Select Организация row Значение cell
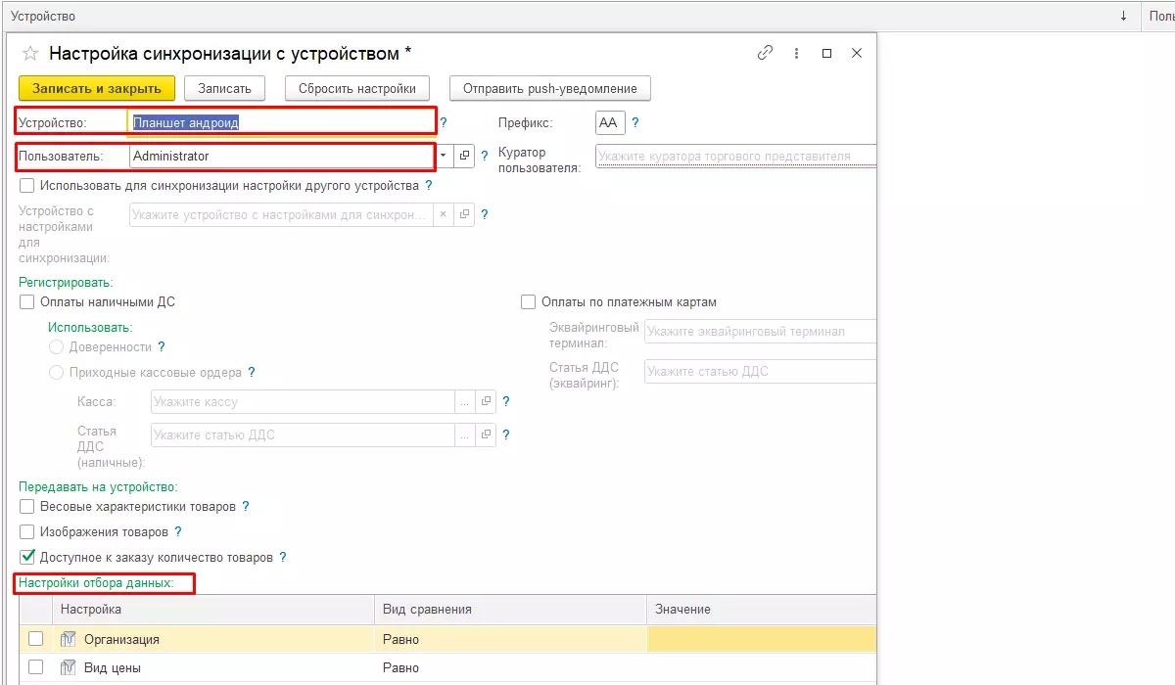 (762, 639)
